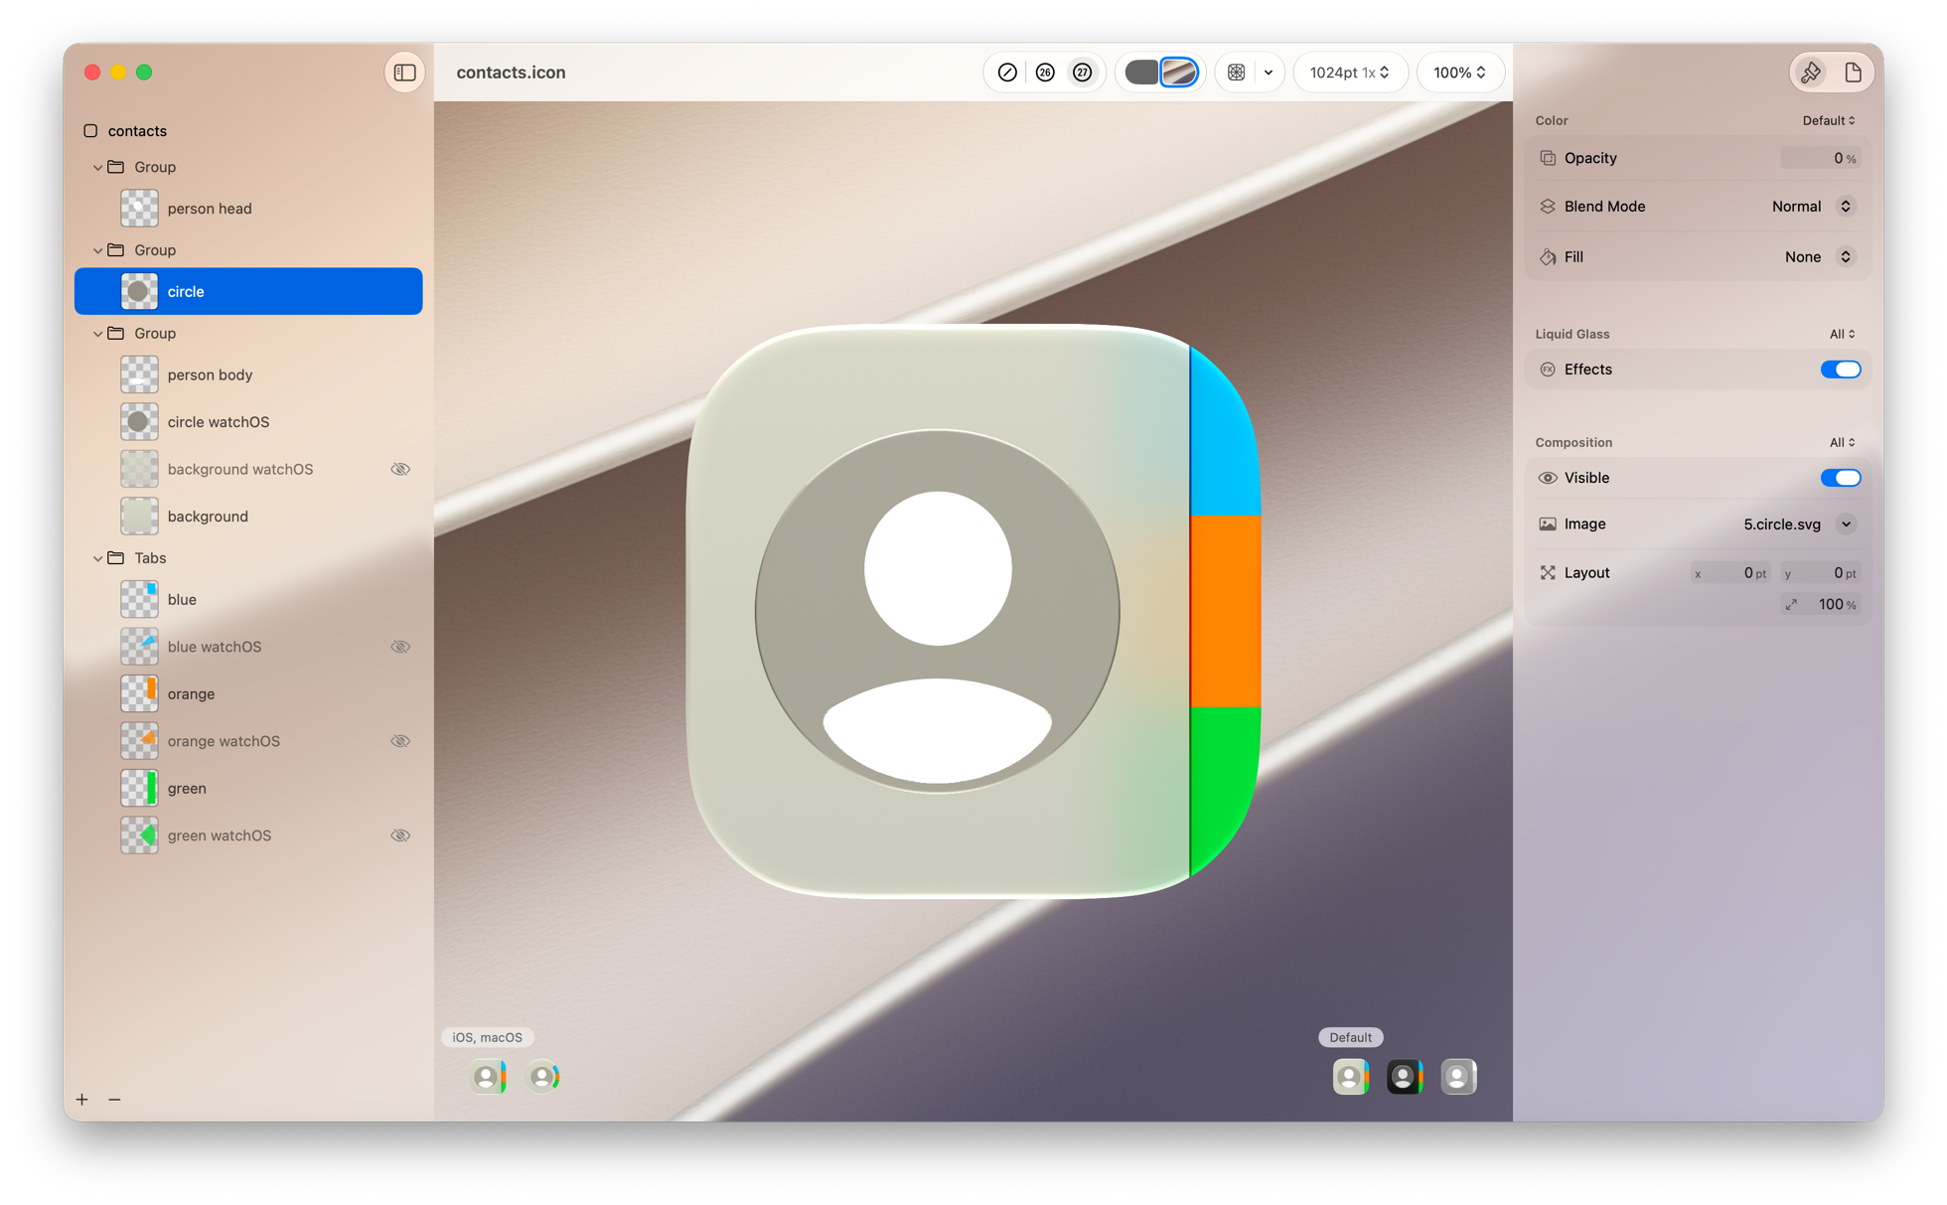The height and width of the screenshot is (1205, 1947).
Task: Open the 100% zoom level popup
Action: tap(1459, 73)
